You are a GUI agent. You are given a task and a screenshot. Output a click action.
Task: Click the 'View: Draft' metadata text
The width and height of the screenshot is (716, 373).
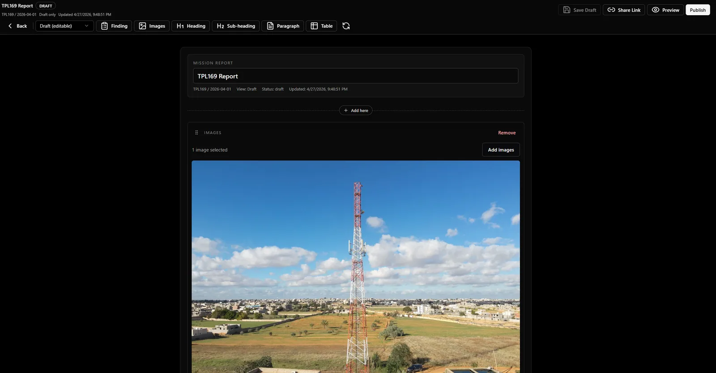click(247, 89)
